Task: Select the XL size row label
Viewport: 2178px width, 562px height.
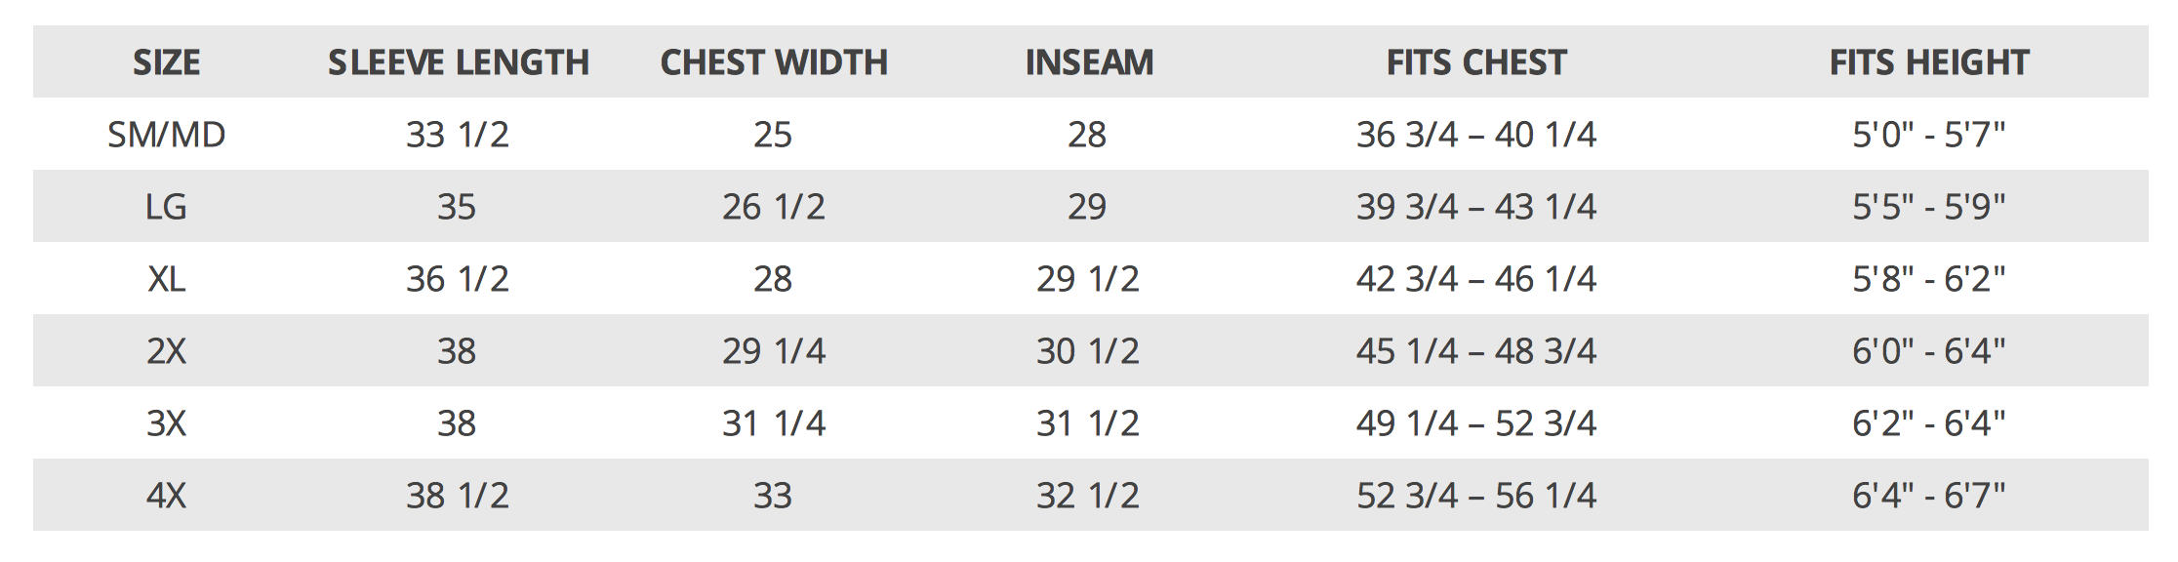Action: click(167, 279)
